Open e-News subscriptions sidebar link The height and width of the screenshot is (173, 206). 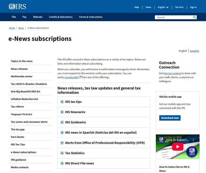24,152
